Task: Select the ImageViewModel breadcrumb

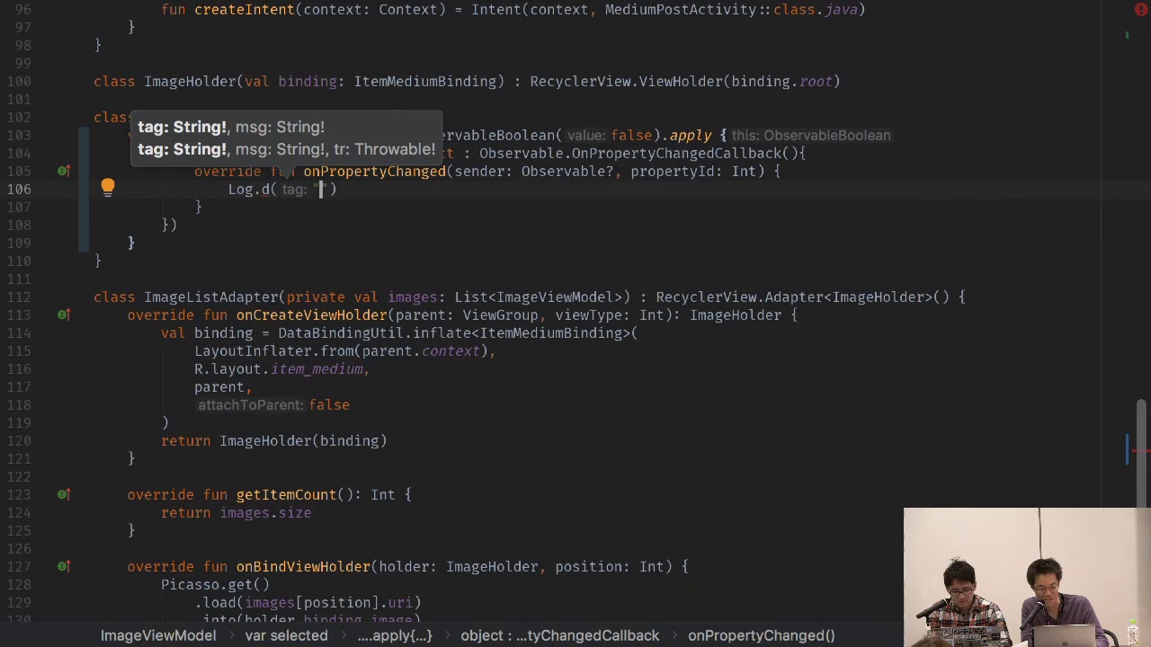Action: [158, 635]
